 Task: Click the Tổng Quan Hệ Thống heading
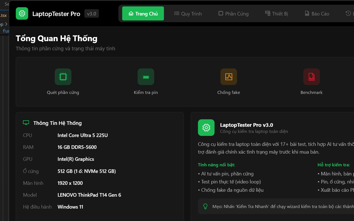57,38
